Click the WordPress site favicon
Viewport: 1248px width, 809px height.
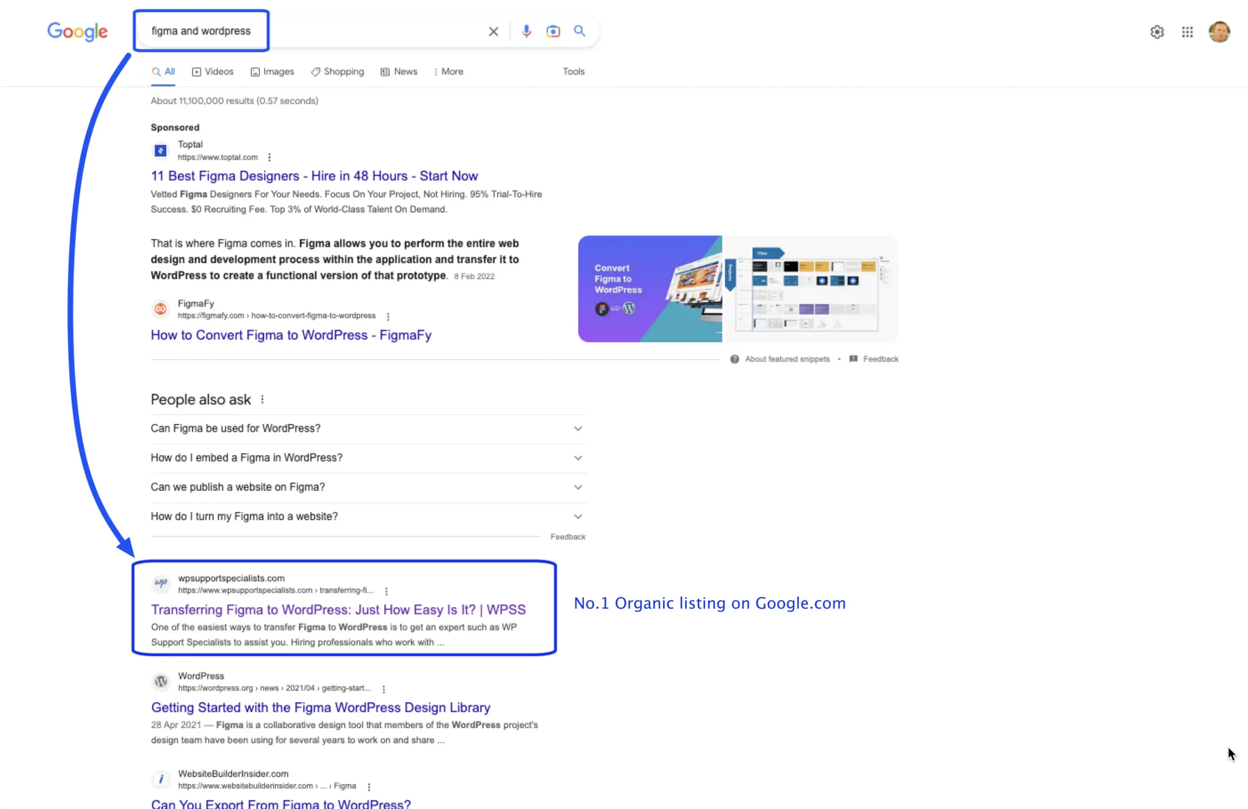pos(160,682)
